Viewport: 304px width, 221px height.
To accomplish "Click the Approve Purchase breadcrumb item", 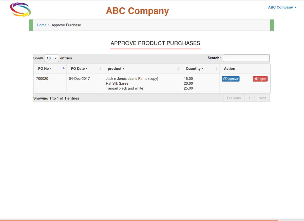I will pos(66,25).
